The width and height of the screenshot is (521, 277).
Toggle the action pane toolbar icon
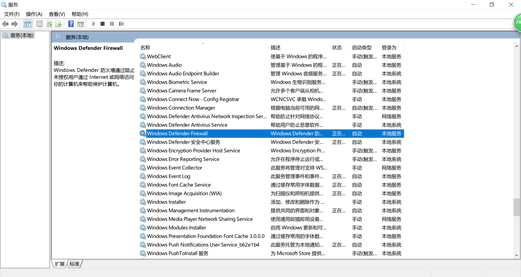(x=81, y=24)
